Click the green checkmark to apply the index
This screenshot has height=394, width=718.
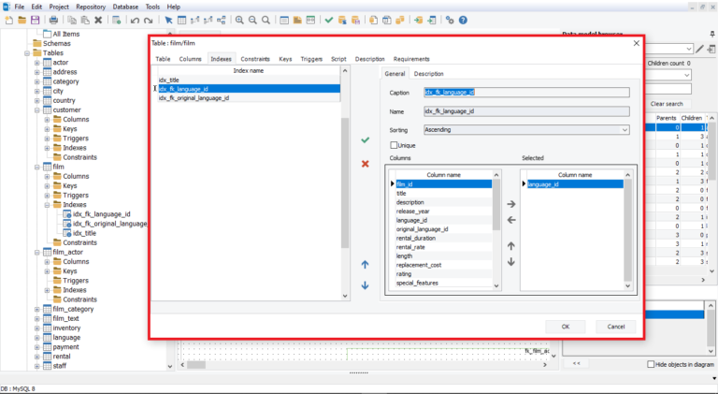tap(365, 139)
